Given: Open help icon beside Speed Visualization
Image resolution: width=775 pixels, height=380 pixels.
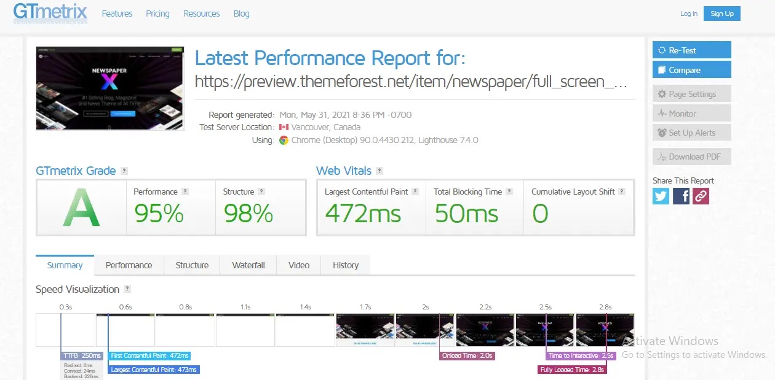Looking at the screenshot, I should pos(127,289).
